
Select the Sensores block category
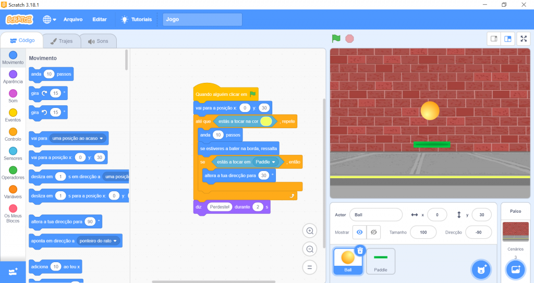tap(13, 154)
